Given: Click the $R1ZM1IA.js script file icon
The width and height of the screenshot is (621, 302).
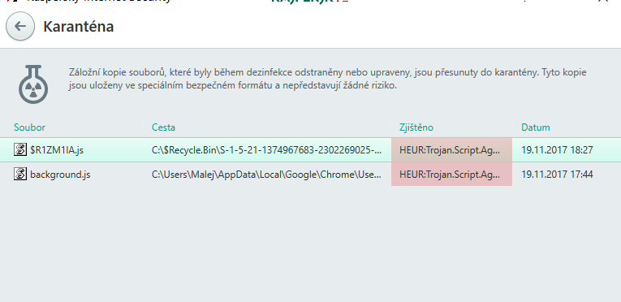Looking at the screenshot, I should (20, 150).
